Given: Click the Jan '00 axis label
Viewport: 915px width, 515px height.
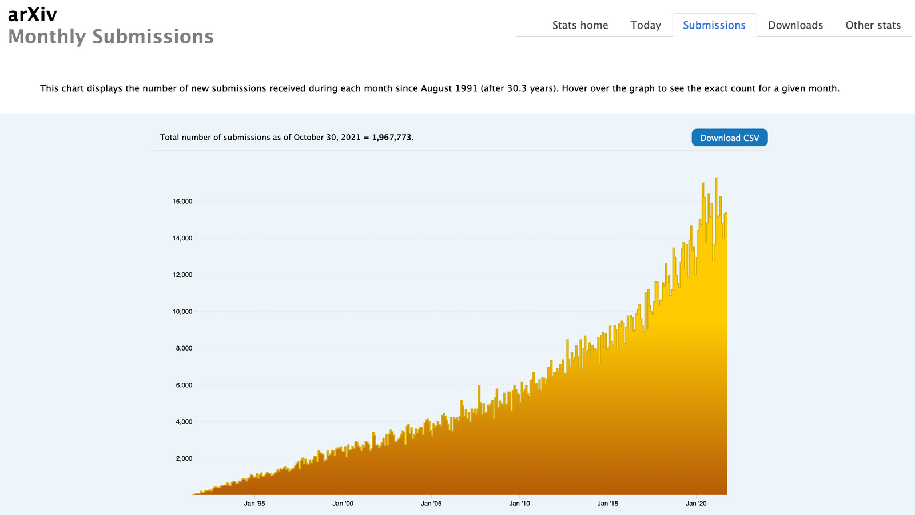Looking at the screenshot, I should (x=343, y=504).
